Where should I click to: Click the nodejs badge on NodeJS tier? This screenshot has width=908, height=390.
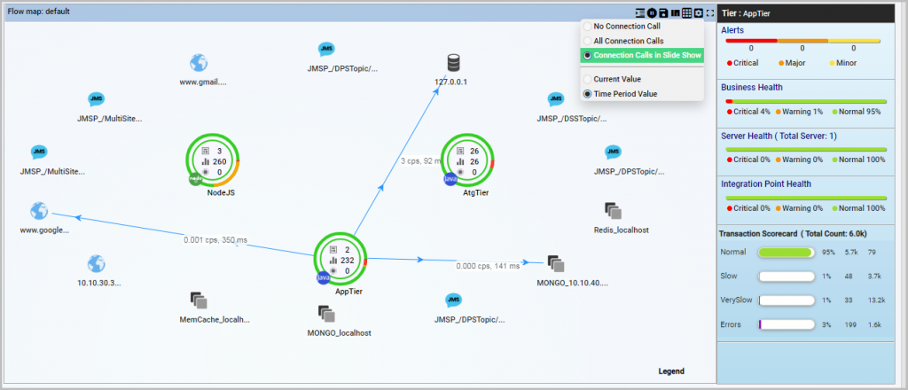pos(196,179)
